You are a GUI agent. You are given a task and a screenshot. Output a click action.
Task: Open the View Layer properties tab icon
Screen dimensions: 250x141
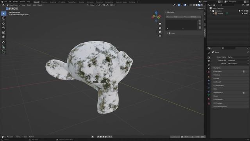[x=209, y=65]
